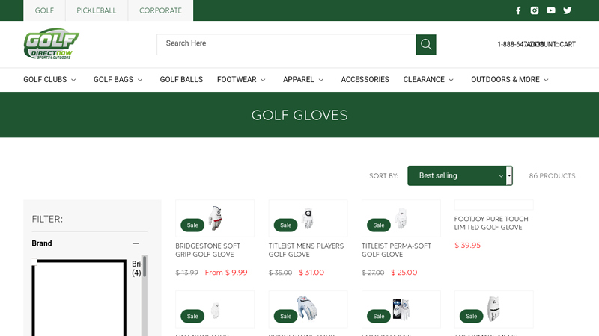
Task: Click the Titleist Mens Players glove image
Action: pos(308,218)
